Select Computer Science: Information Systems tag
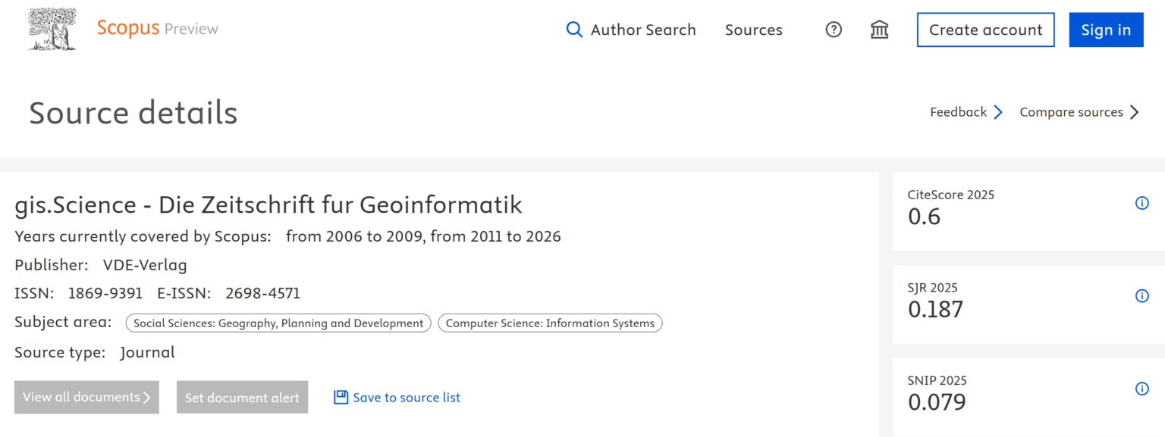The image size is (1165, 437). click(x=550, y=323)
